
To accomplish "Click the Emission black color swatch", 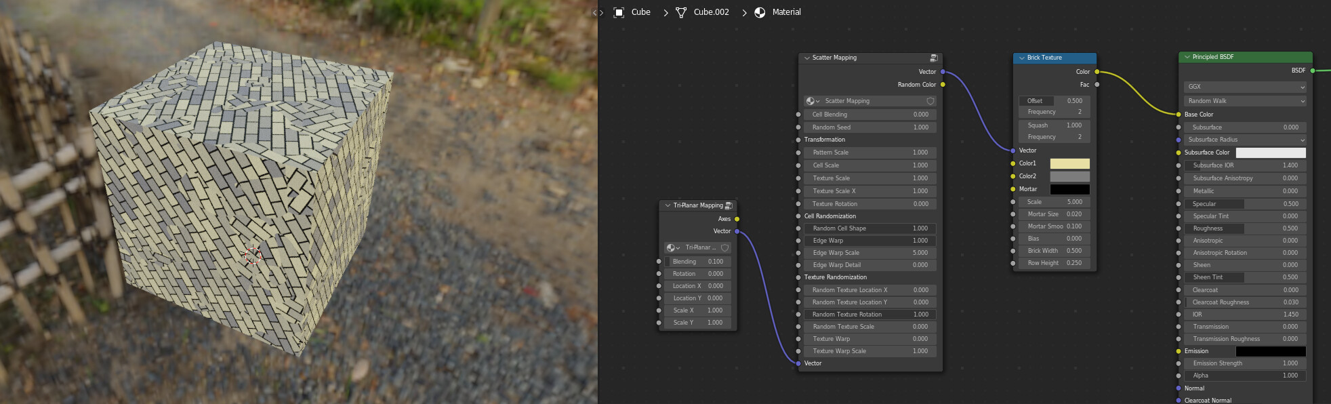I will point(1271,351).
